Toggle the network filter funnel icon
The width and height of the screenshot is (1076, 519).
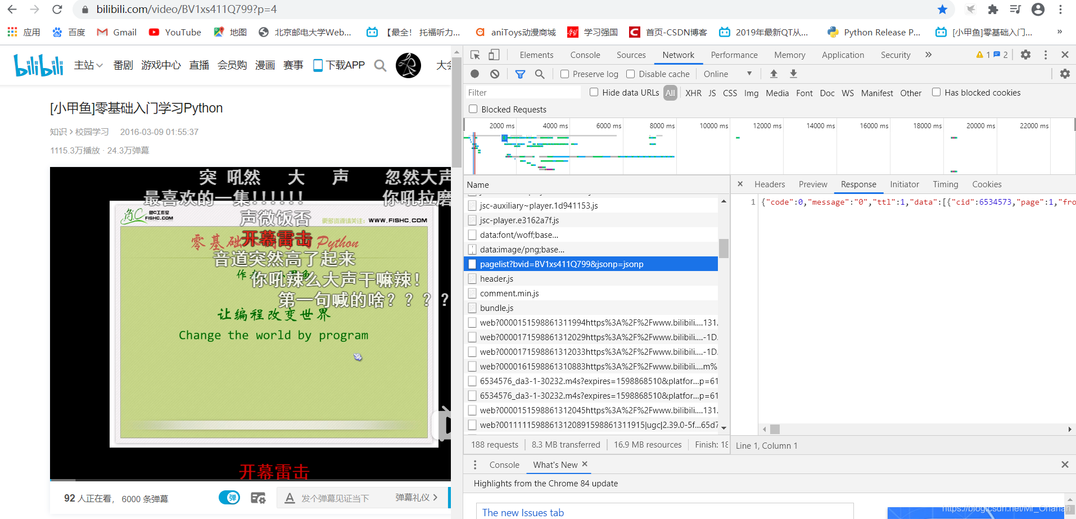pos(520,74)
